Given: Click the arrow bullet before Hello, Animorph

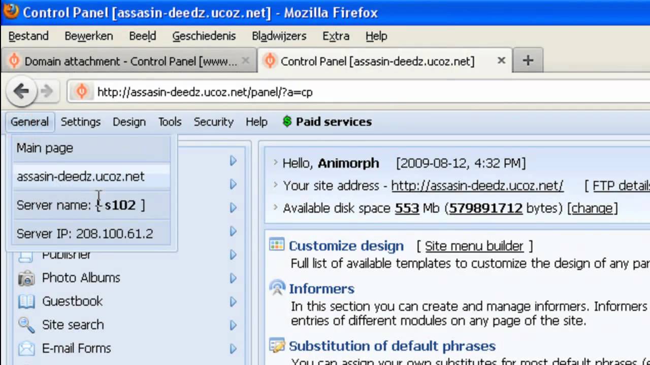Looking at the screenshot, I should click(275, 163).
